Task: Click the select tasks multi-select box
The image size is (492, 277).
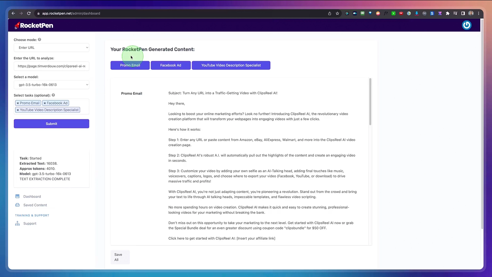Action: coord(51,106)
